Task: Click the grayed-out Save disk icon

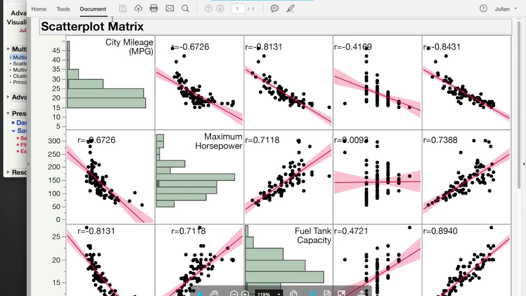Action: 122,8
